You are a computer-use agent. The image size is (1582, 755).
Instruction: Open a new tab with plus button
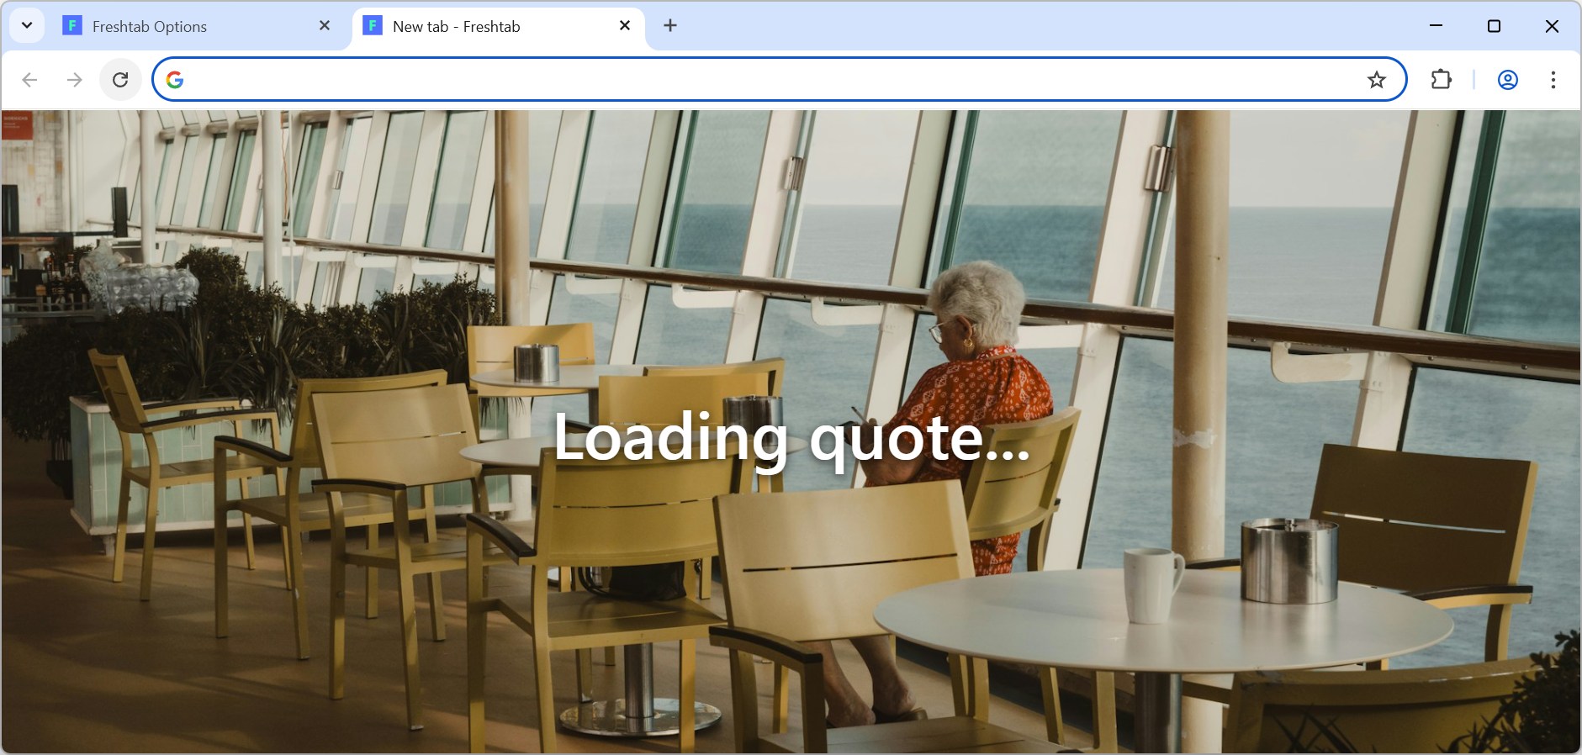point(670,26)
